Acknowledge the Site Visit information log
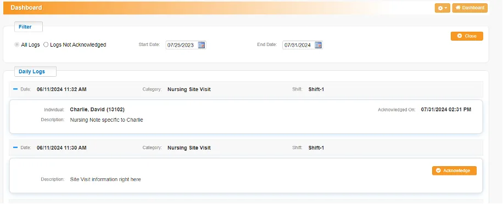 454,171
